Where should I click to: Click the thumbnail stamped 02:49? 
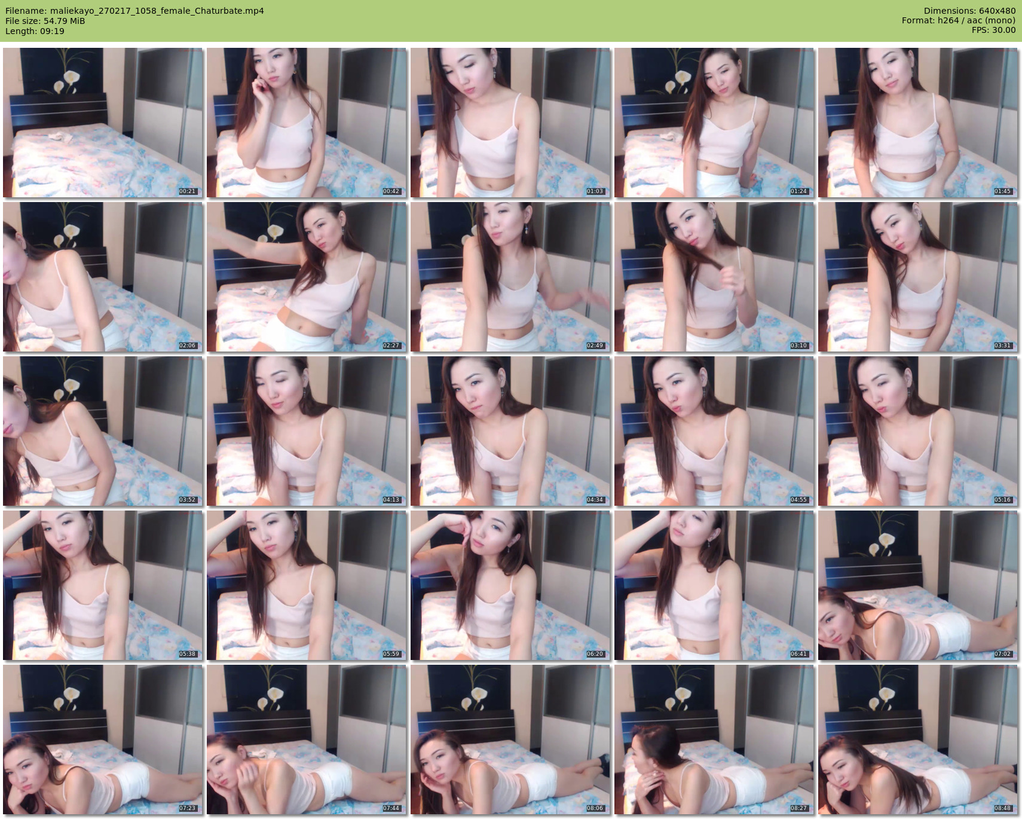point(510,277)
